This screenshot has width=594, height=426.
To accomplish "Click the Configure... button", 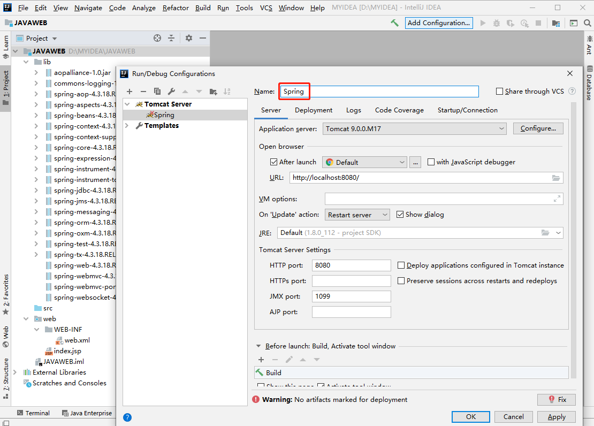I will tap(538, 128).
